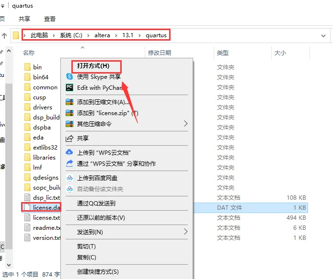Screen dimensions: 333x279
Task: Expand the chevron after 13.1 in path
Action: click(139, 35)
